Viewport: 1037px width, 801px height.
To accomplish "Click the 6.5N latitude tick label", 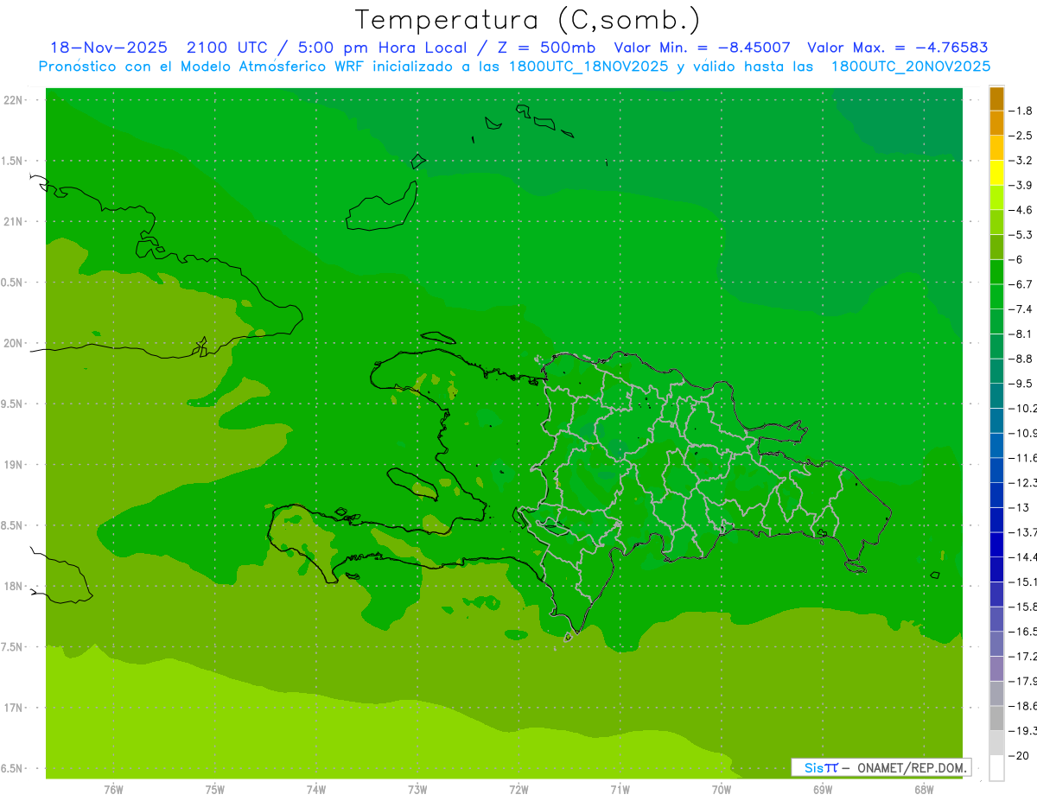I will tap(13, 768).
